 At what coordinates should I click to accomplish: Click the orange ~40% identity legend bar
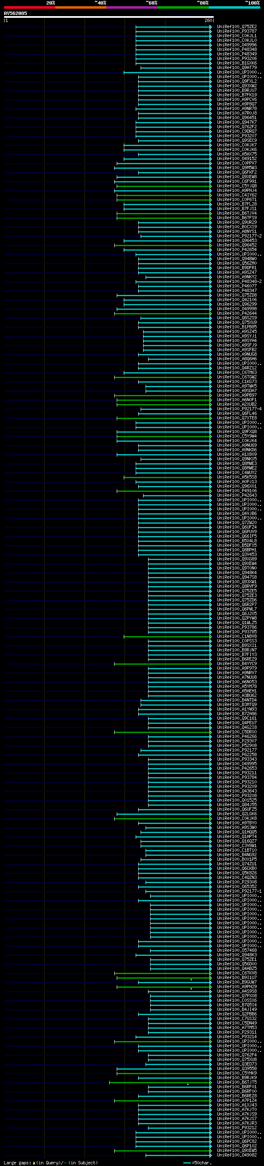pyautogui.click(x=81, y=7)
